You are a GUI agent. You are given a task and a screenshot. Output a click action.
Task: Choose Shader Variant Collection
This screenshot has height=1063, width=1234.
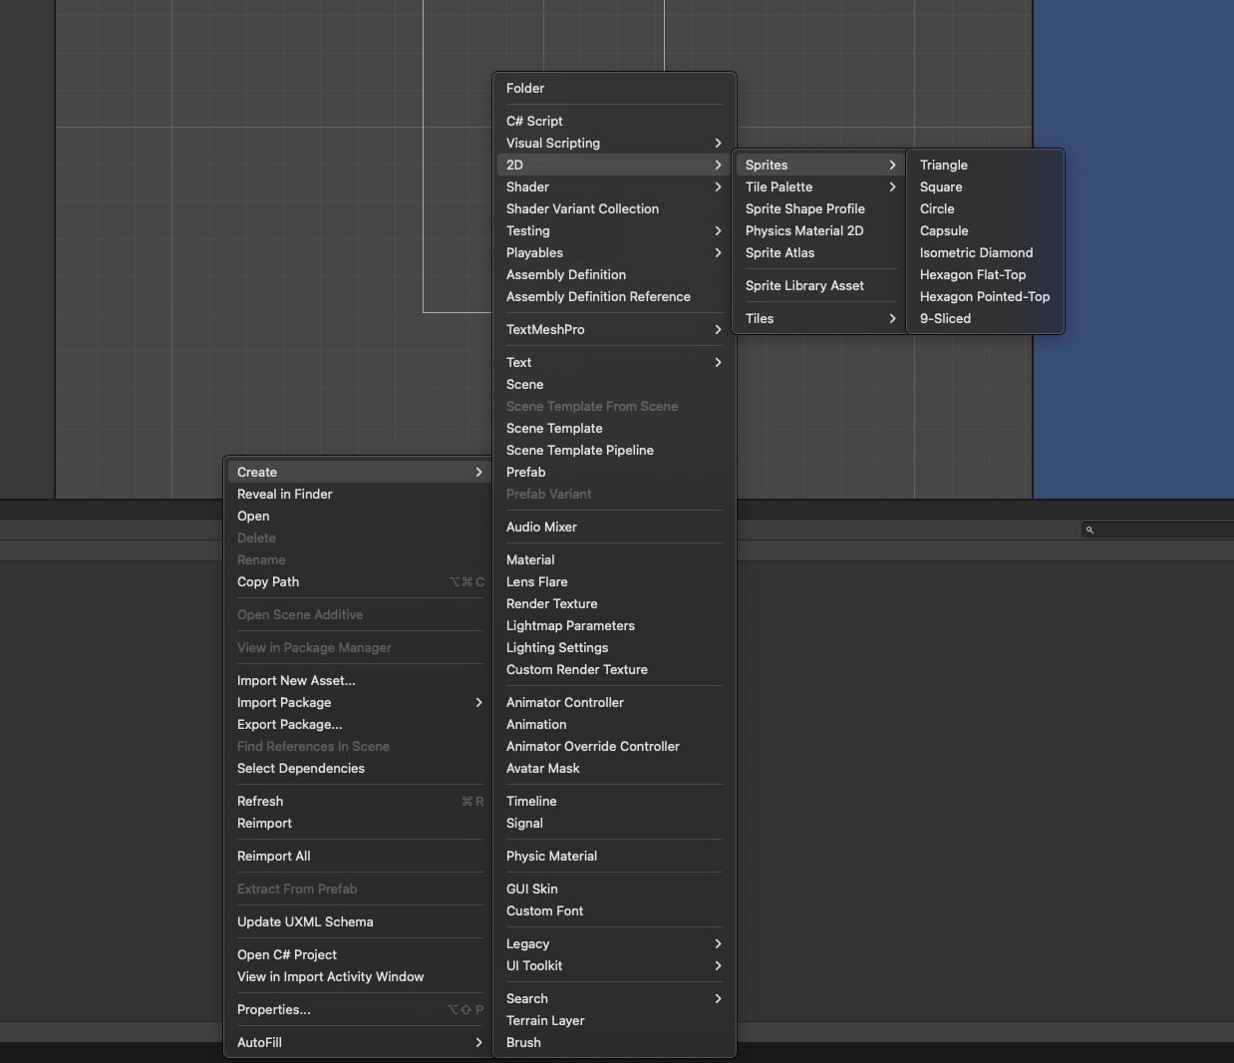pyautogui.click(x=614, y=208)
